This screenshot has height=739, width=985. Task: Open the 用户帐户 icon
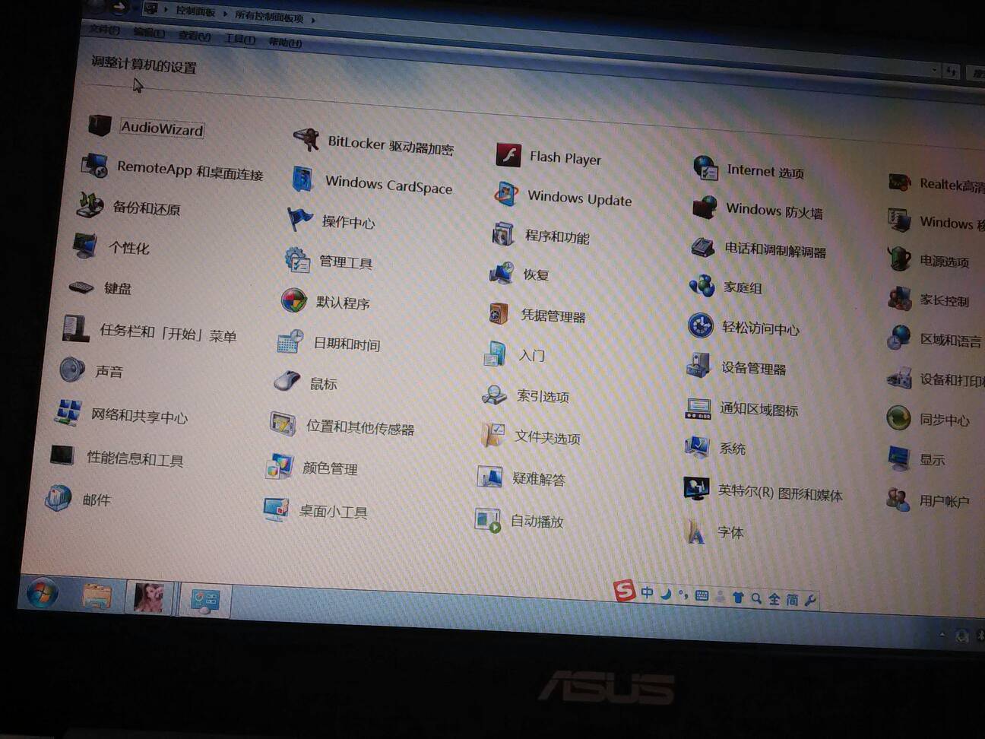(x=898, y=499)
